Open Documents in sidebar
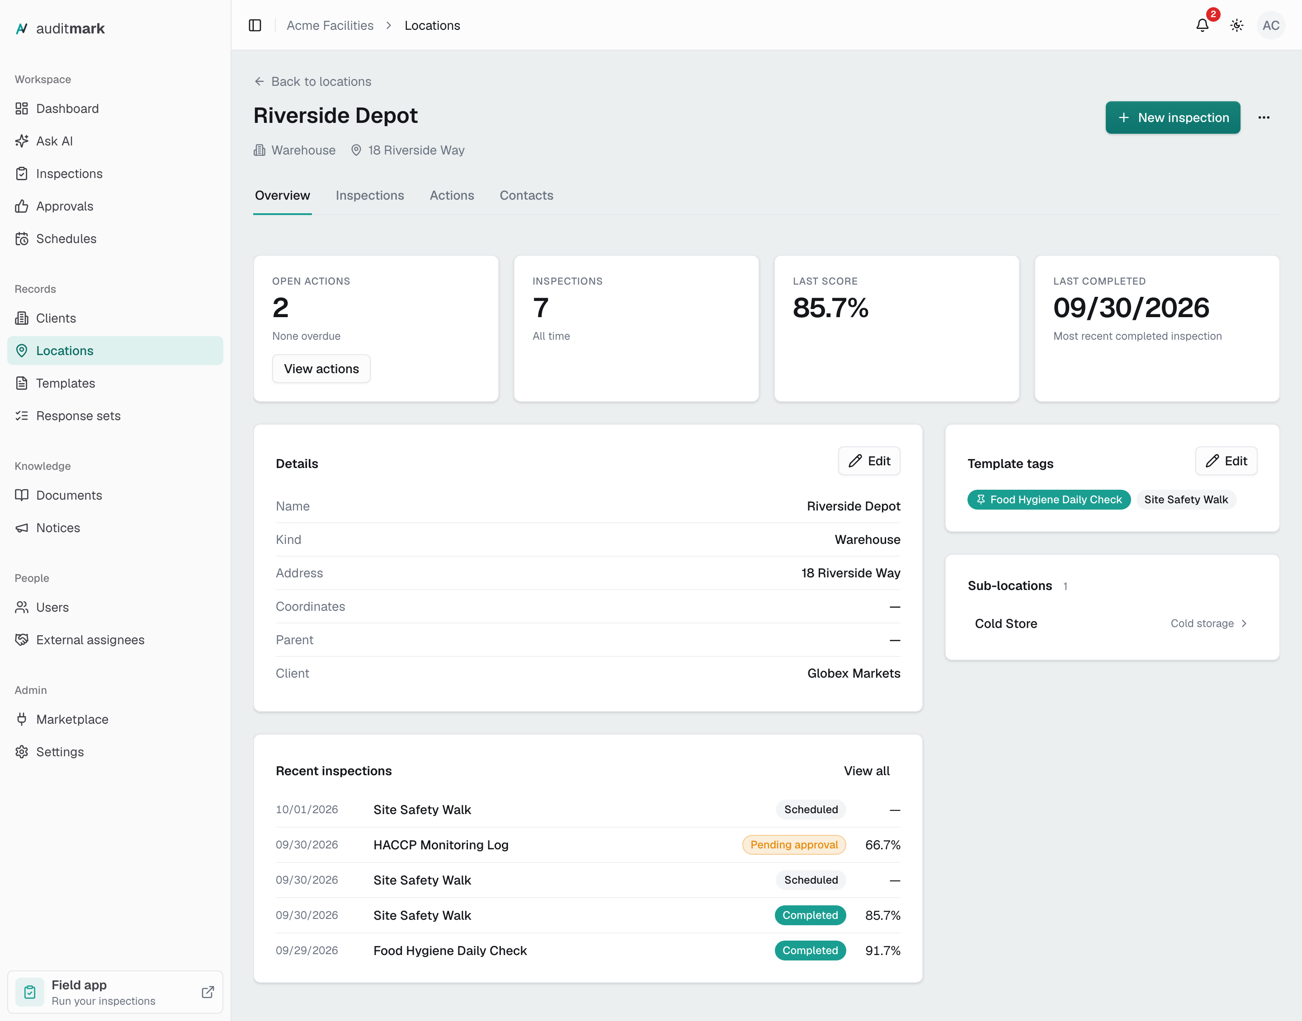The image size is (1302, 1021). 115,495
